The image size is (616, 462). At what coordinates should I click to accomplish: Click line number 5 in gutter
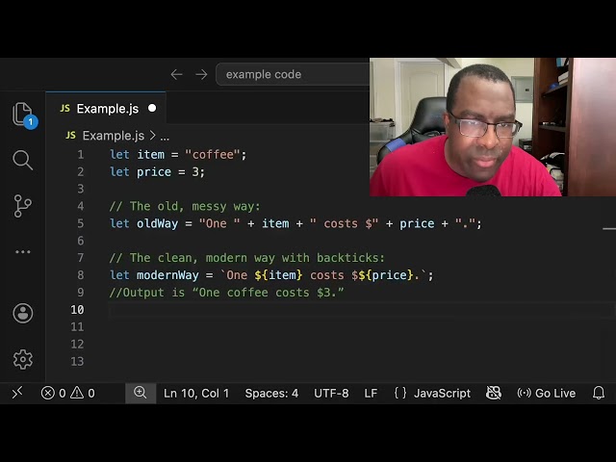click(81, 223)
